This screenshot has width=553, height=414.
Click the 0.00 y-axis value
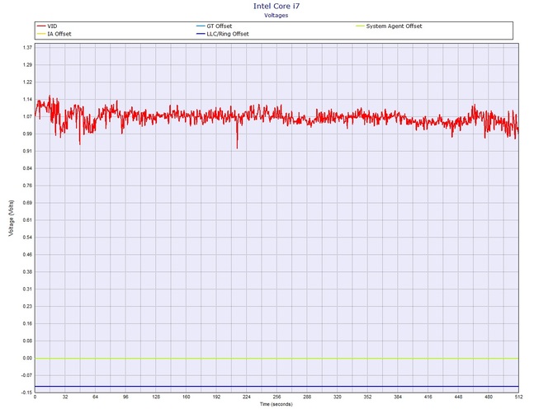coord(27,358)
